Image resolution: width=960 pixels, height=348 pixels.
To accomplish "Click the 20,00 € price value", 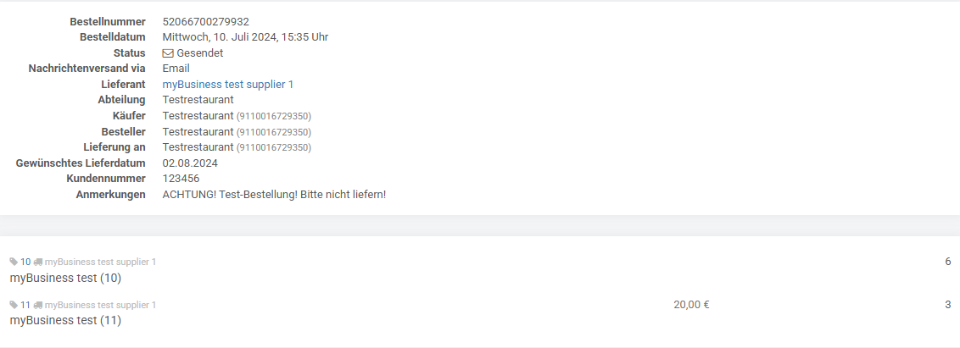I will (691, 305).
